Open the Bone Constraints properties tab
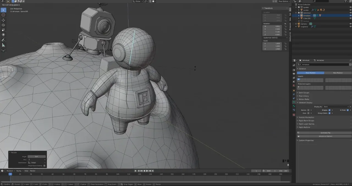This screenshot has height=186, width=352. [294, 110]
